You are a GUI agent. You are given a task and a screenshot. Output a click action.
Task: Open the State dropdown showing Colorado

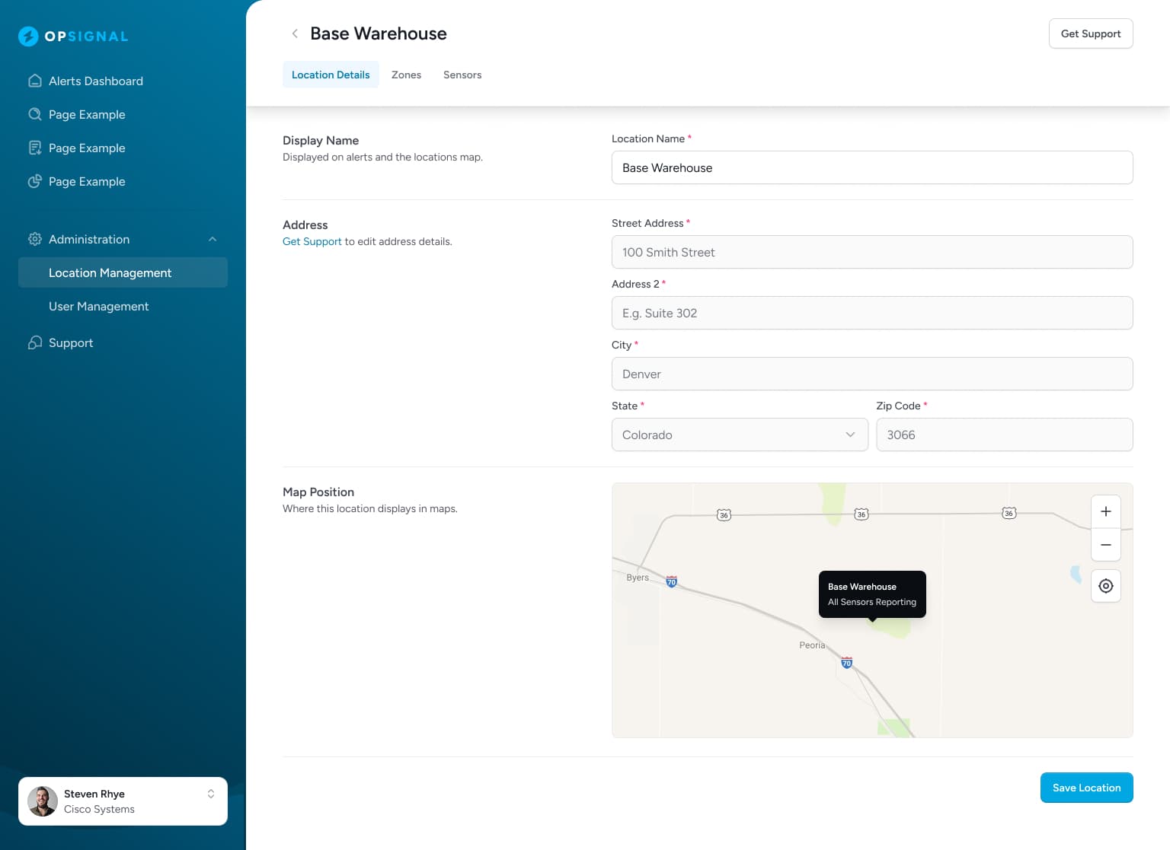[x=739, y=435]
